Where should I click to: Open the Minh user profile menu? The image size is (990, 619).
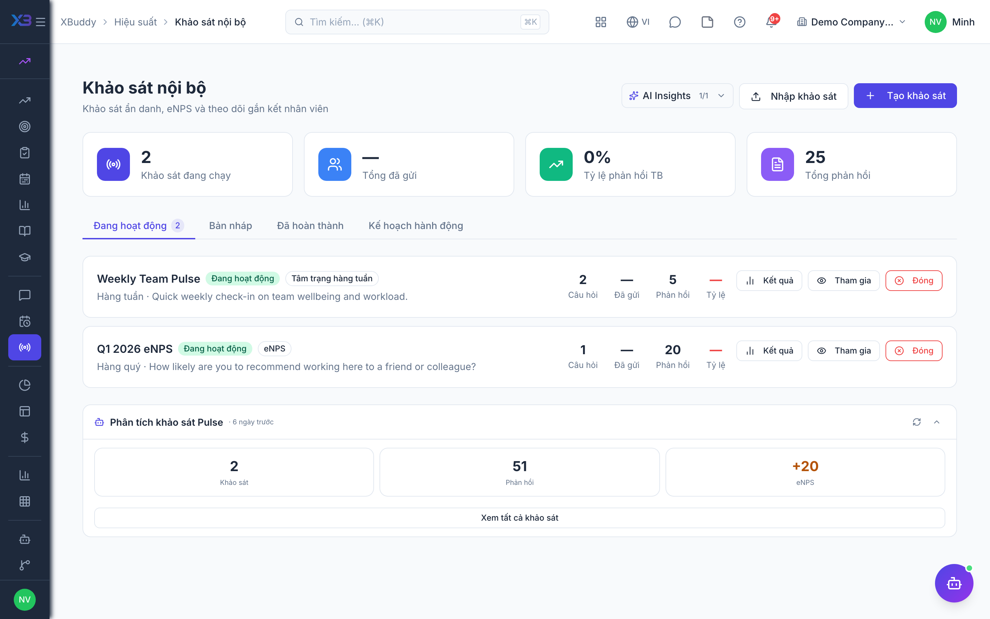click(949, 22)
